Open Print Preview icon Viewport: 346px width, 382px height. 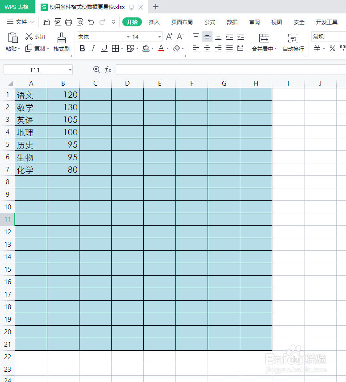point(80,22)
